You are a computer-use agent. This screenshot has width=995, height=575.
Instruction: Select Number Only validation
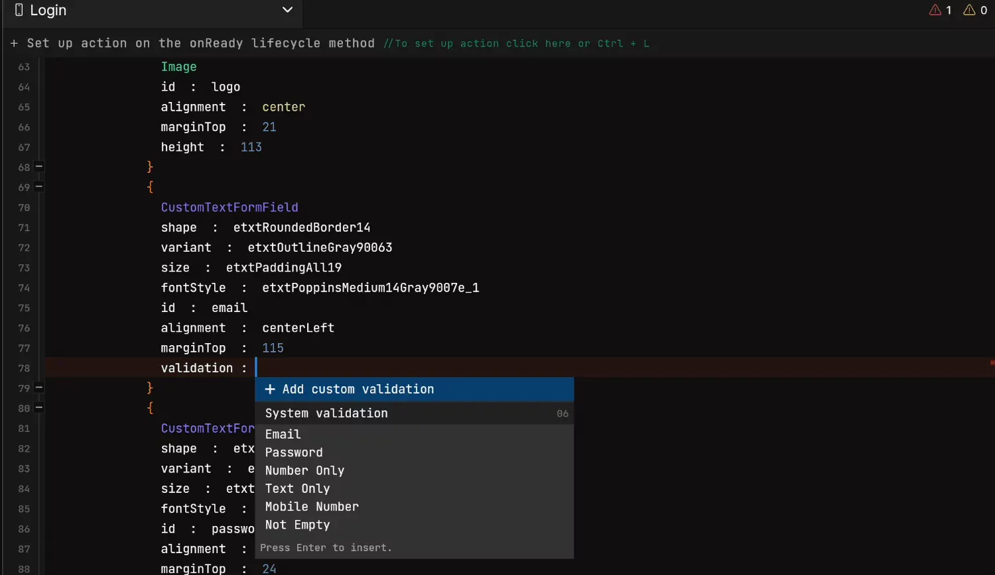click(x=304, y=470)
